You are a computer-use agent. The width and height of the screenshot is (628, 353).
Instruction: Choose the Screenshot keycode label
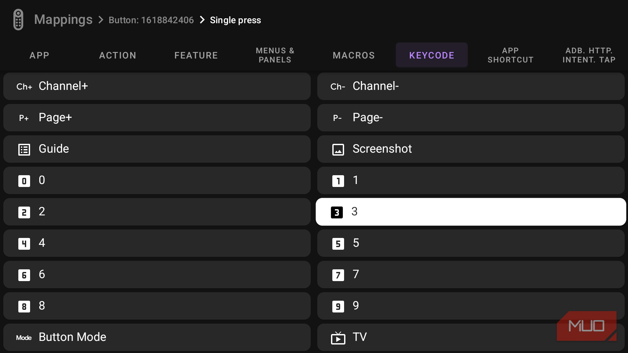coord(382,149)
